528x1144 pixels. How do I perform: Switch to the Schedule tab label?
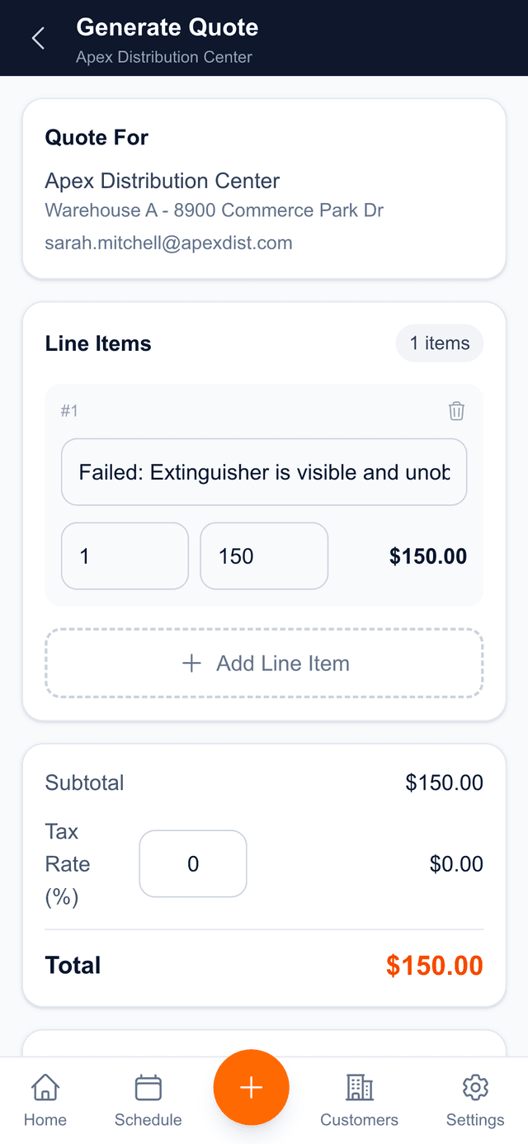(148, 1120)
